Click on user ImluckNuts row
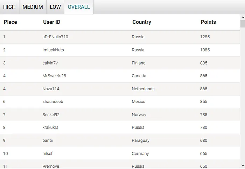 tap(53, 50)
